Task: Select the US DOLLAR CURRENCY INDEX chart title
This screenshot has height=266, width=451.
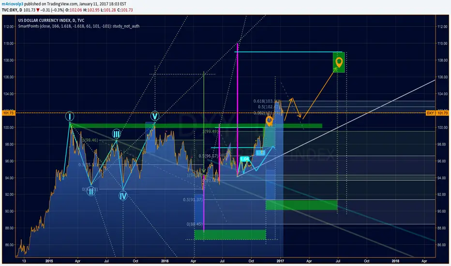Action: [51, 20]
